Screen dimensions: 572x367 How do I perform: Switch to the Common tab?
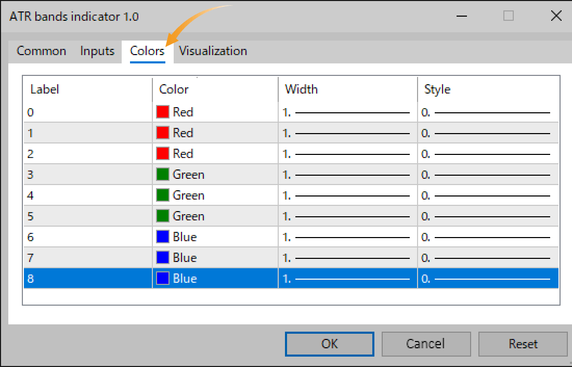41,51
